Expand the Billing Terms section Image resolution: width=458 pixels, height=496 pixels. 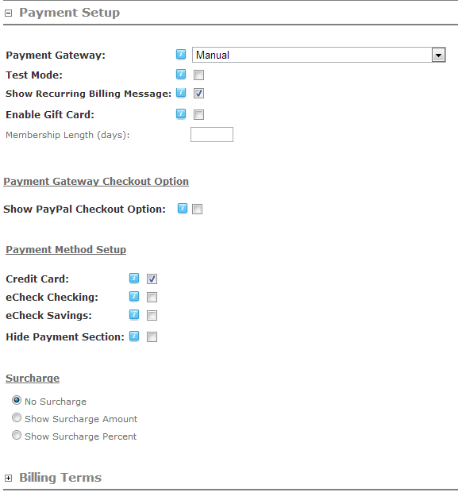point(9,478)
